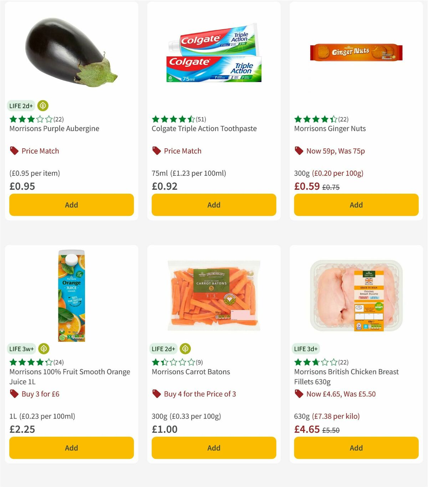Click the LIFE 3d+ badge on Chicken Breast Fillets
This screenshot has height=487, width=428.
pyautogui.click(x=306, y=349)
